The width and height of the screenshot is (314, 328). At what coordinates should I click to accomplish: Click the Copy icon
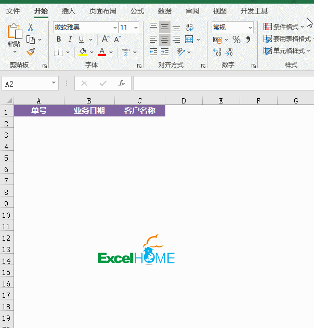coord(31,40)
